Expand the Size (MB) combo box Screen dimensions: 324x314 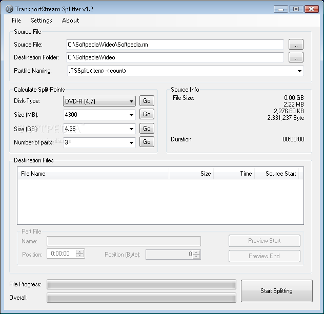pos(131,115)
